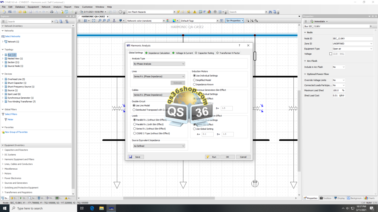This screenshot has width=378, height=212.
Task: Select Simplified Model for induction motors
Action: (194, 80)
